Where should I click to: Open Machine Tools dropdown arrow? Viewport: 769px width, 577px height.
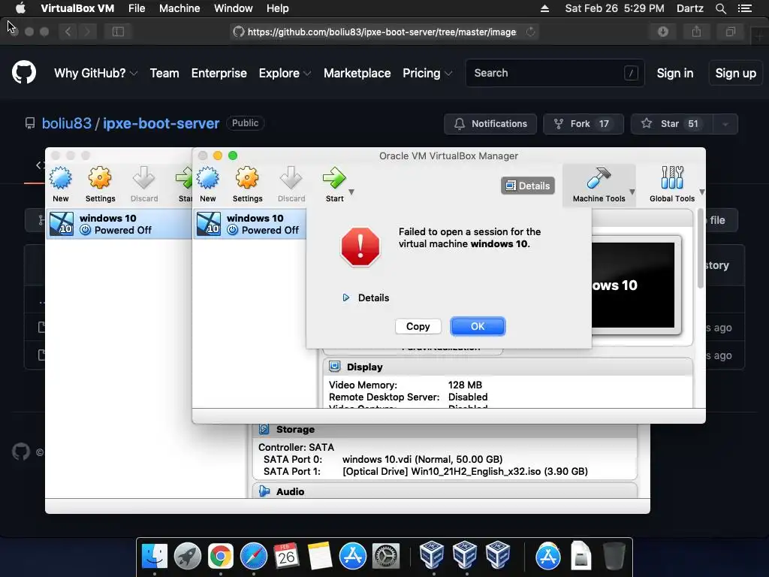[632, 192]
